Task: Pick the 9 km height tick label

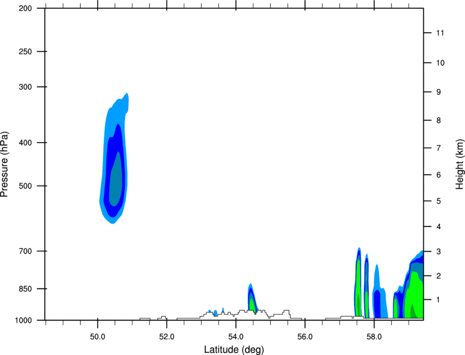Action: (439, 92)
